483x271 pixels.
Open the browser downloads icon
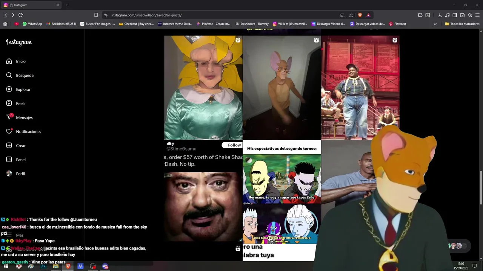pyautogui.click(x=440, y=15)
